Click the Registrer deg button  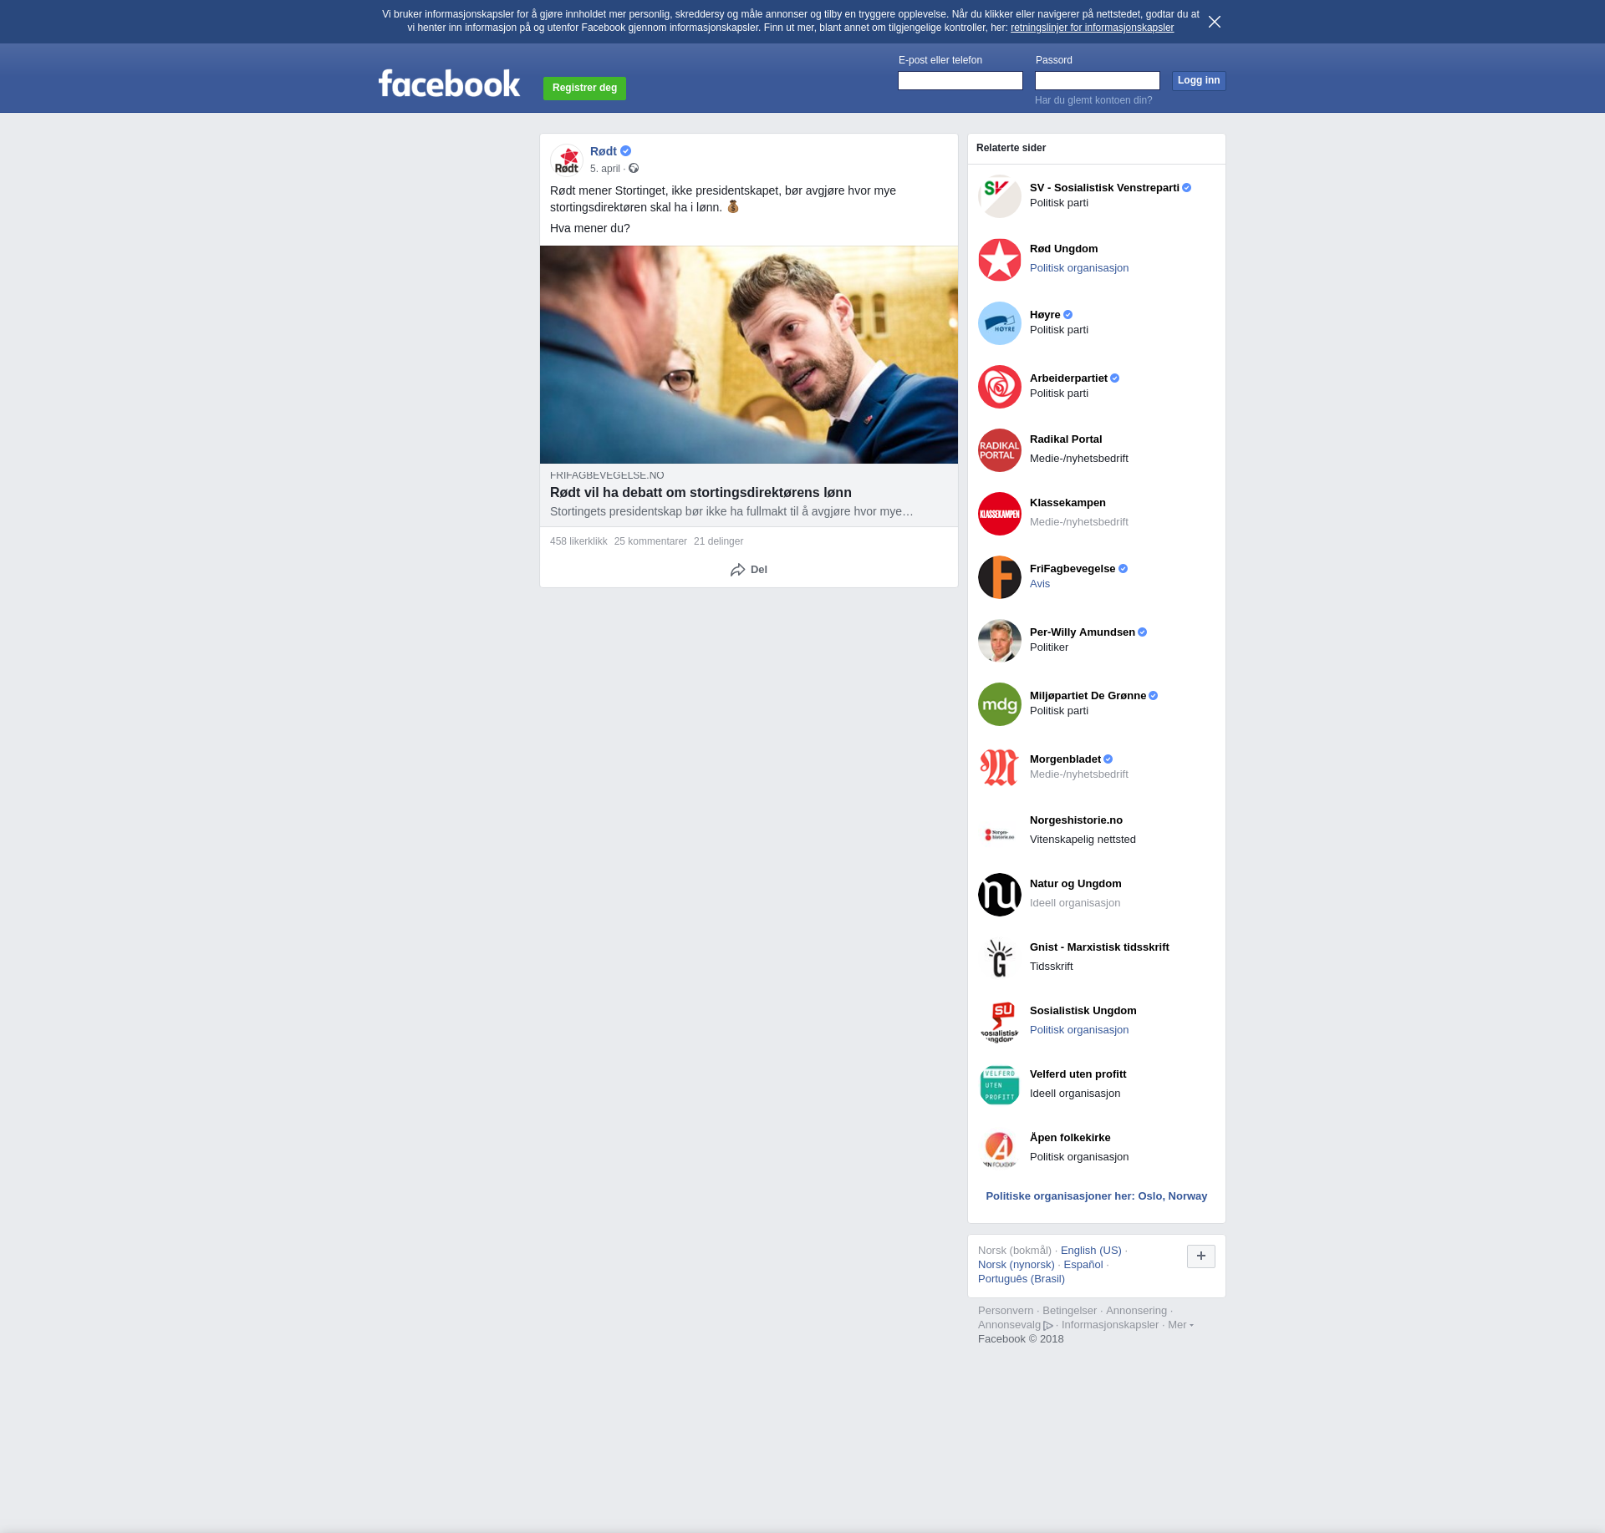tap(584, 88)
